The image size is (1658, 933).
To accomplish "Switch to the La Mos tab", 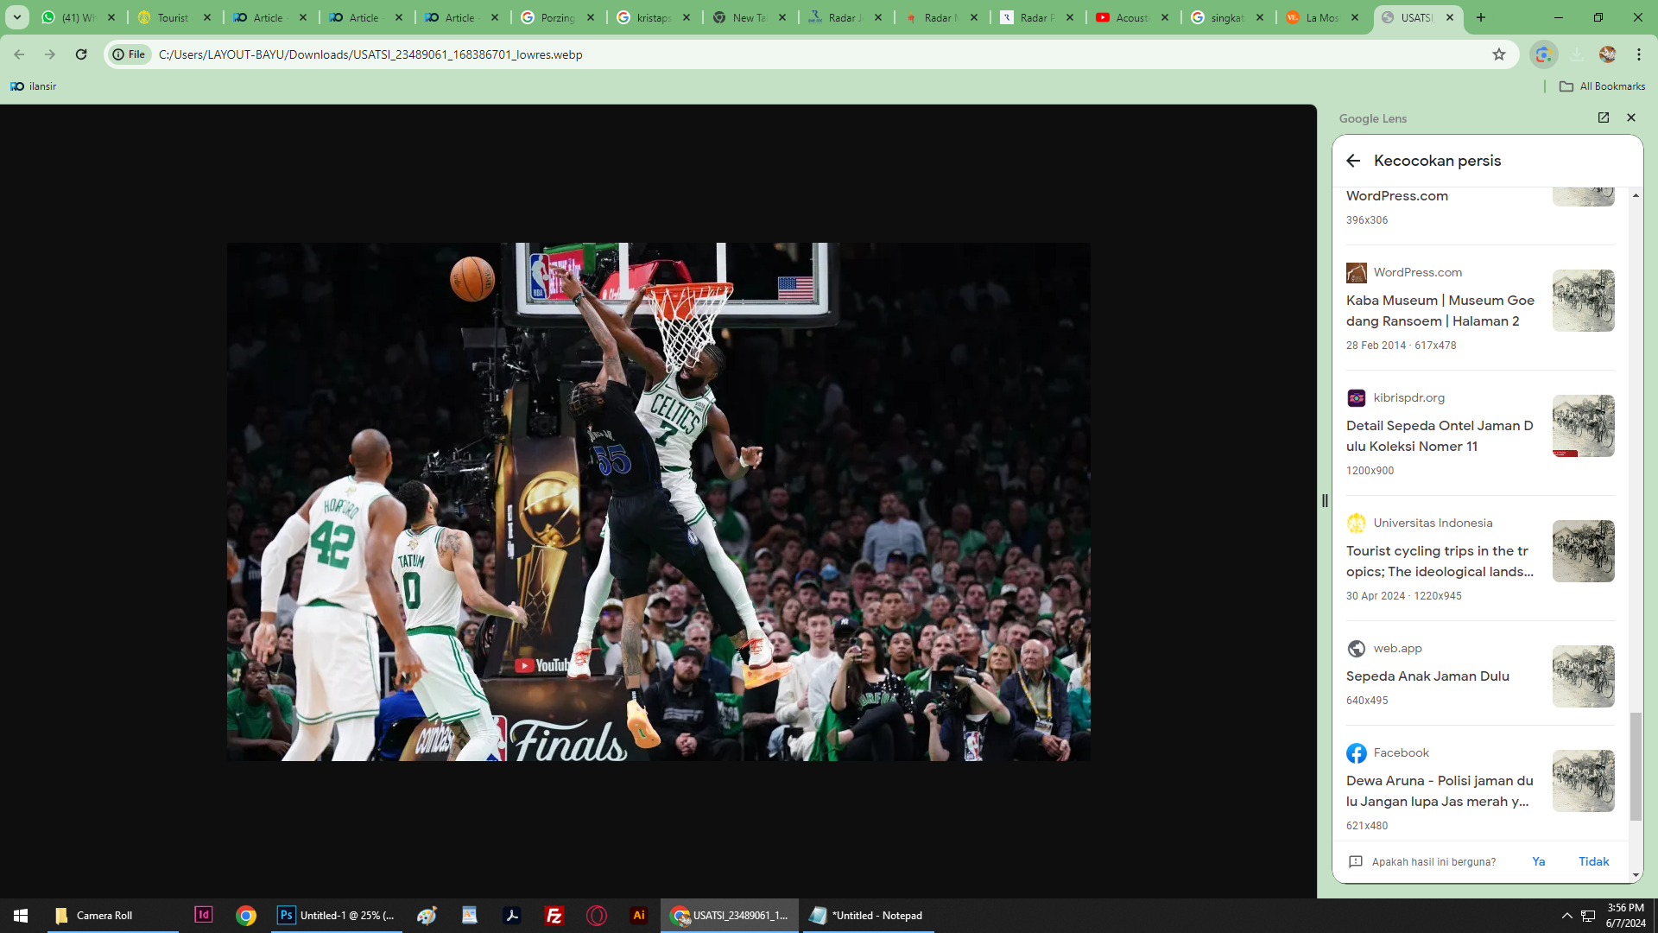I will 1323,17.
